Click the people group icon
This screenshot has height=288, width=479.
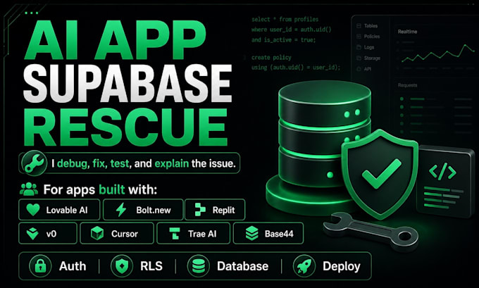[29, 189]
